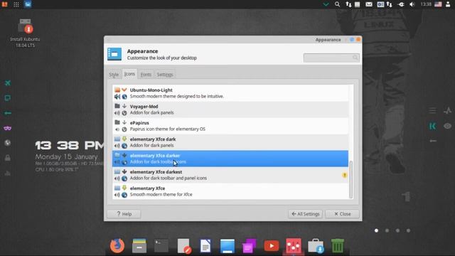Viewport: 455px width, 256px height.
Task: Open the search icon in the top panel
Action: click(x=337, y=4)
